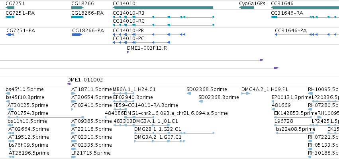
Task: Select the CG31646 gene label
Action: 282,4
